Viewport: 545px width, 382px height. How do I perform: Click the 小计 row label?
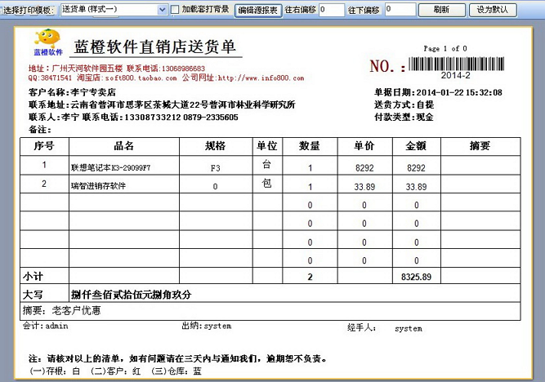pos(33,277)
